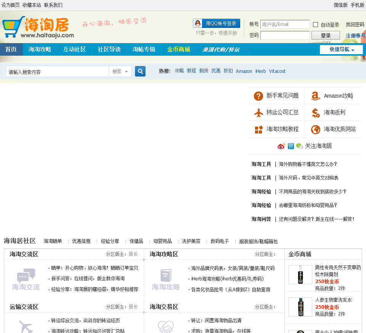Screen dimensions: 366x333
Task: Open 转让：闲置海淘物品出清 link
Action: [x=216, y=320]
